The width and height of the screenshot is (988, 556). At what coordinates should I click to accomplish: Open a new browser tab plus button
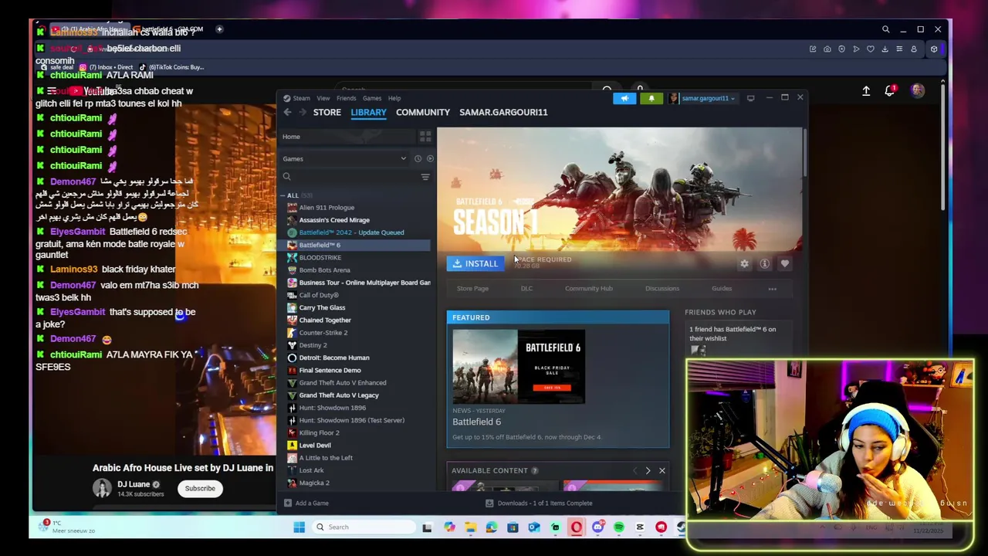219,29
